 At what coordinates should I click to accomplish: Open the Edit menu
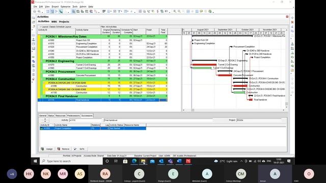41,7
